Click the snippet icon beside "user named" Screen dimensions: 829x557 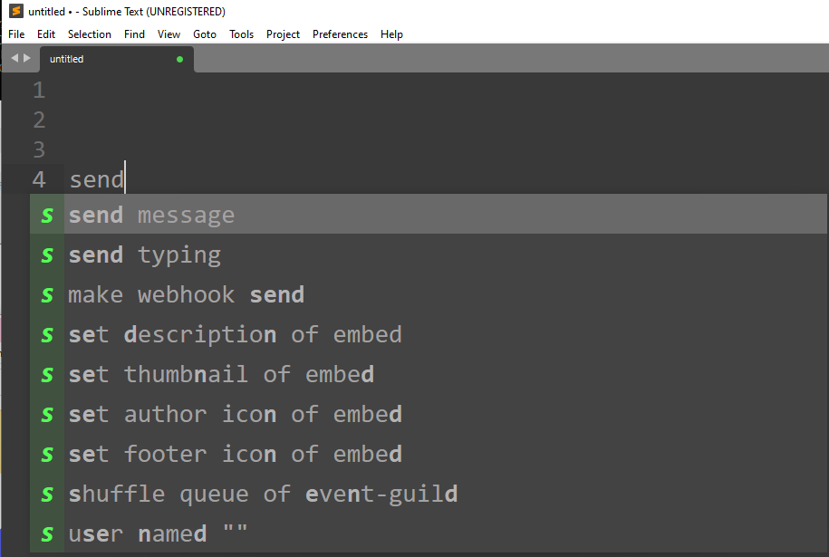47,533
